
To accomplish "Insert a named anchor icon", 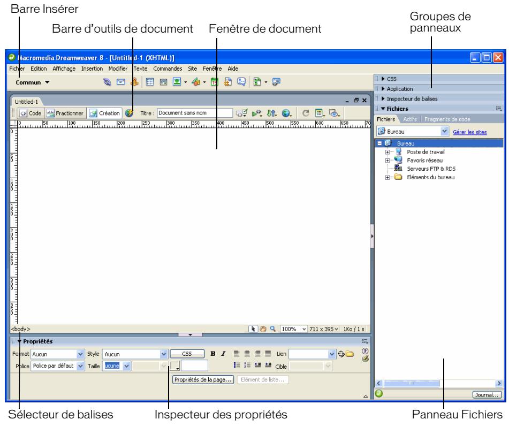I will click(x=134, y=82).
